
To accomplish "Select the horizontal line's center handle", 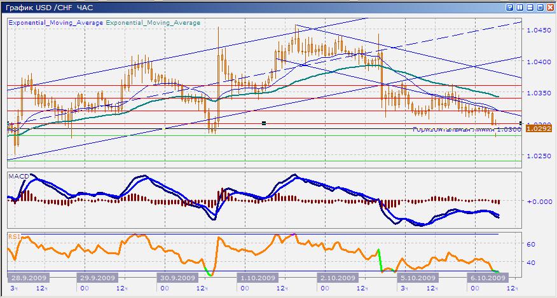I will coord(264,123).
